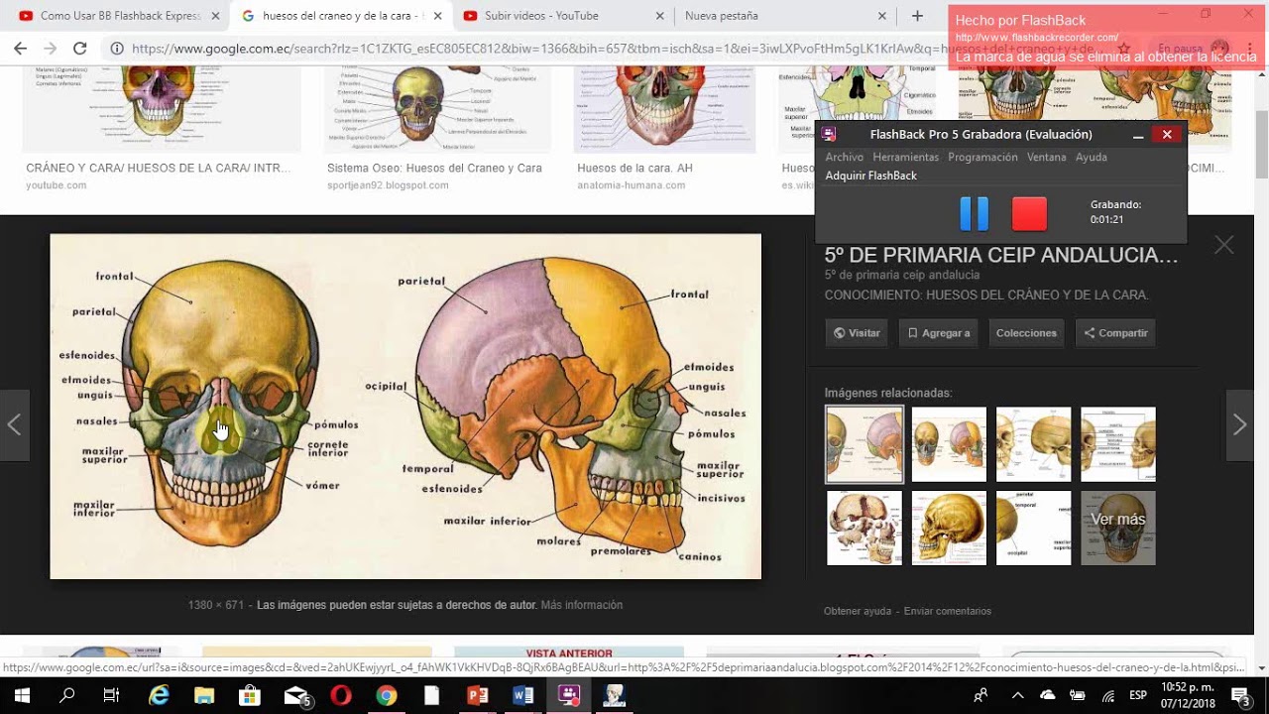Open the Programación menu in FlashBack

click(982, 157)
